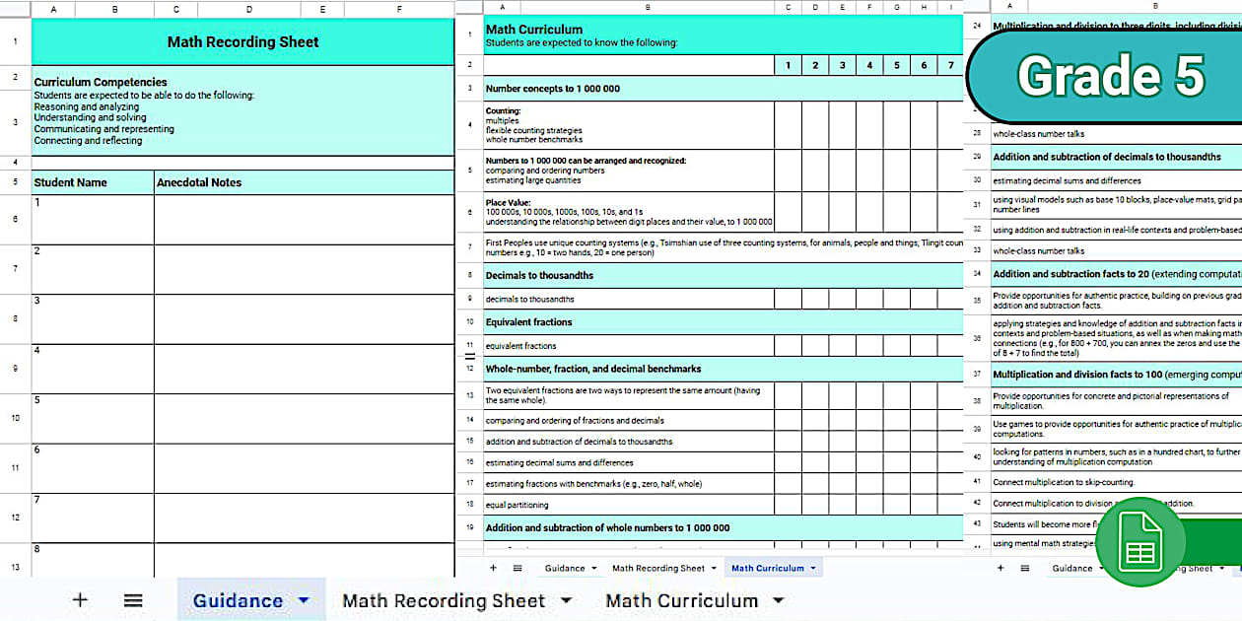
Task: Click the add-sheet plus in the right panel
Action: (1000, 568)
